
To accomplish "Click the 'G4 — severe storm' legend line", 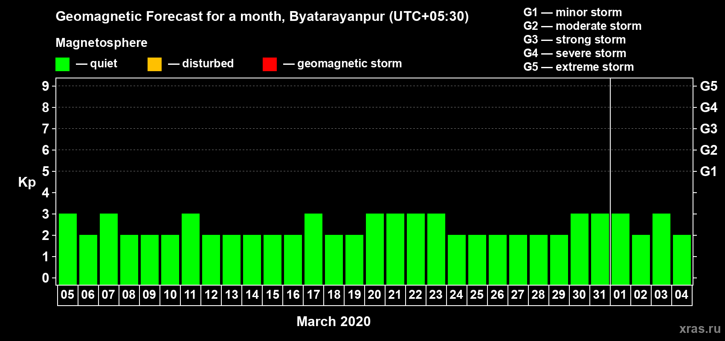I will [x=574, y=53].
